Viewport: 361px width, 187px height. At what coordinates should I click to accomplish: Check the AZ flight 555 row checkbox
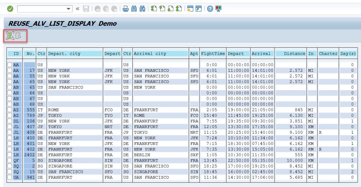10,110
